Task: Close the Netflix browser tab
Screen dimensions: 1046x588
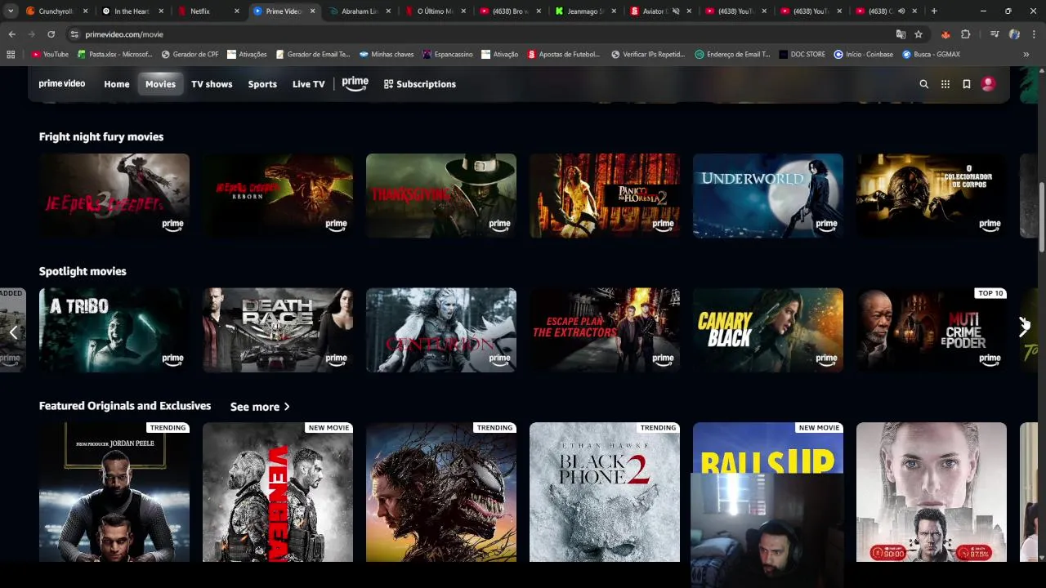Action: (x=237, y=11)
